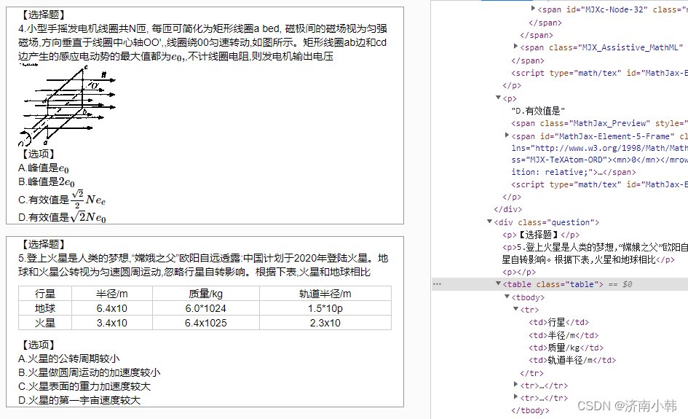The width and height of the screenshot is (688, 419).
Task: Select the td node 轨道半径/m in DOM tree
Action: 572,360
